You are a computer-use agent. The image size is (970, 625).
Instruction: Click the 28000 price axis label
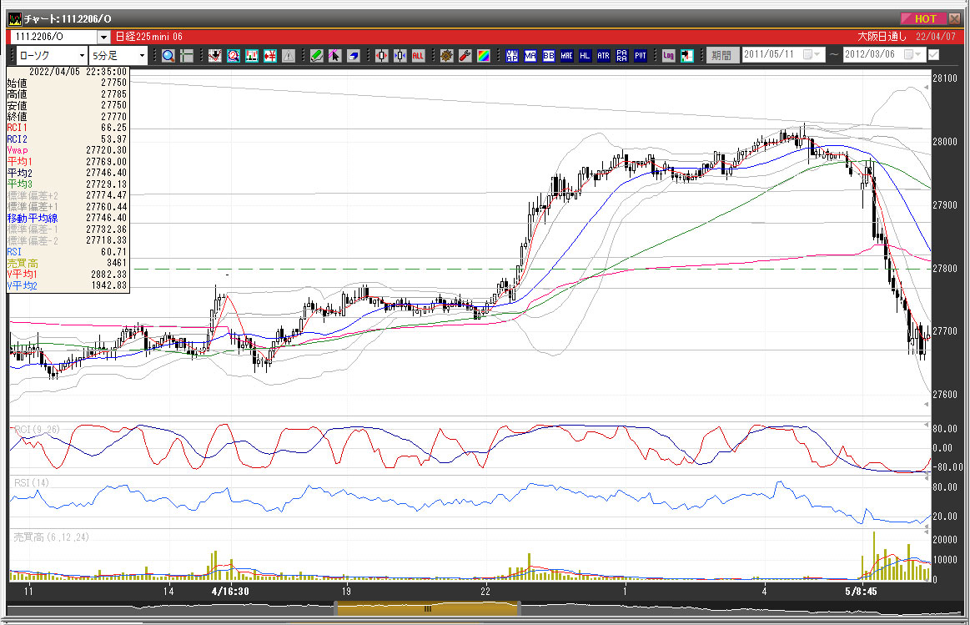pos(945,142)
